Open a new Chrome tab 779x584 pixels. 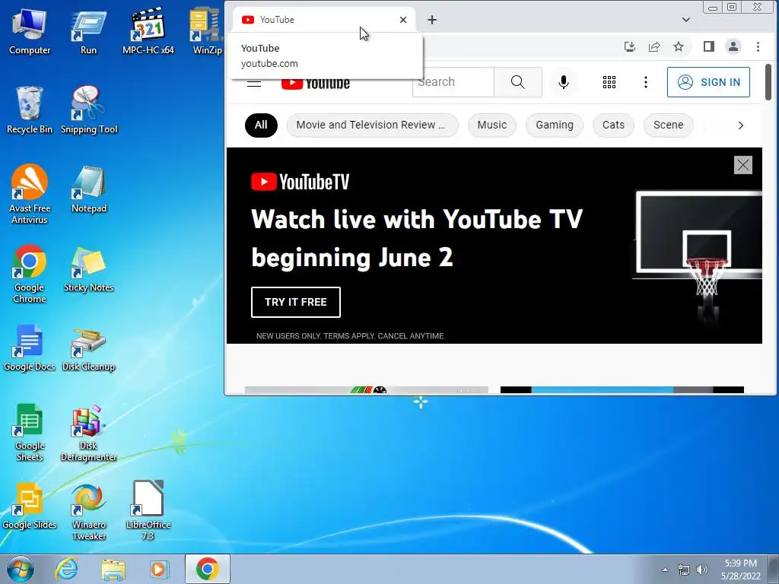(x=432, y=20)
